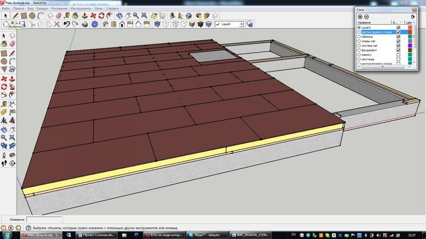Click the Undo arrow icon

[x=67, y=24]
